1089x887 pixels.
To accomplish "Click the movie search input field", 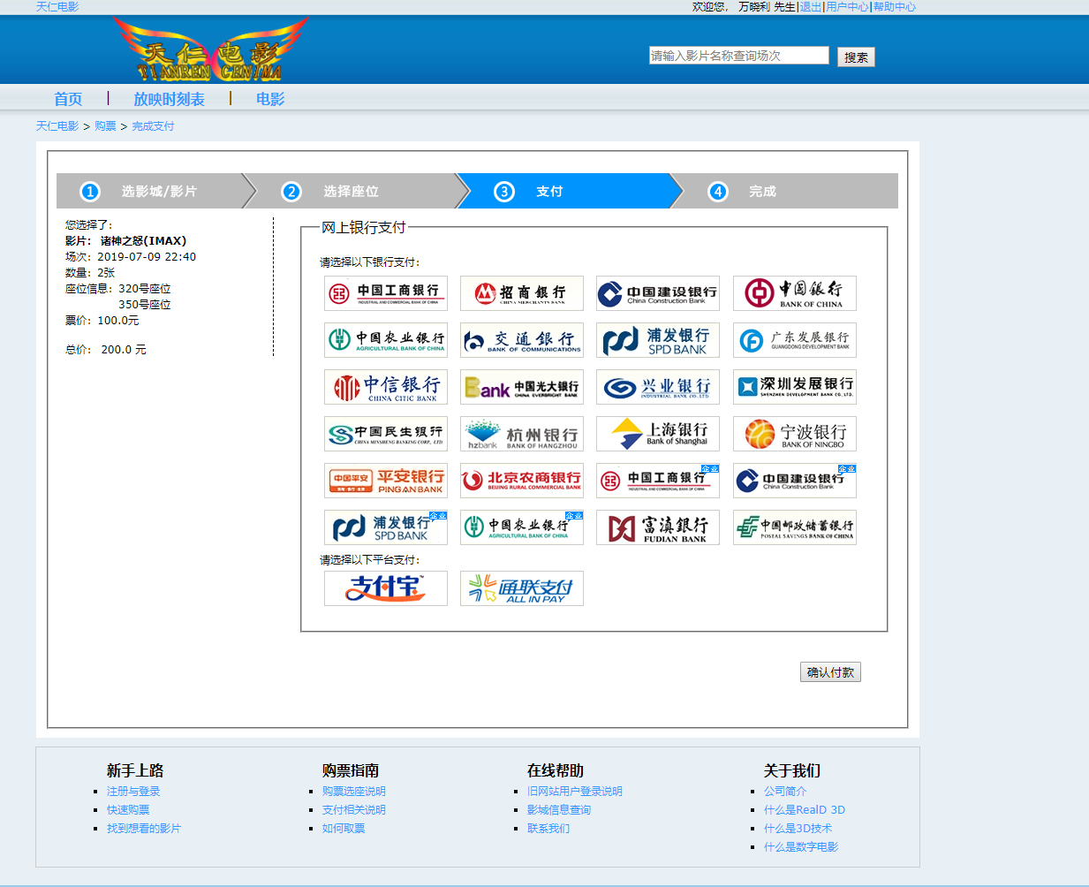I will pyautogui.click(x=737, y=55).
